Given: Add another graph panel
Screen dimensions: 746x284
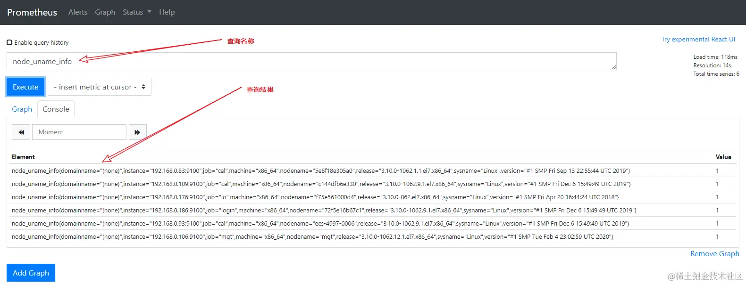Looking at the screenshot, I should click(x=31, y=273).
